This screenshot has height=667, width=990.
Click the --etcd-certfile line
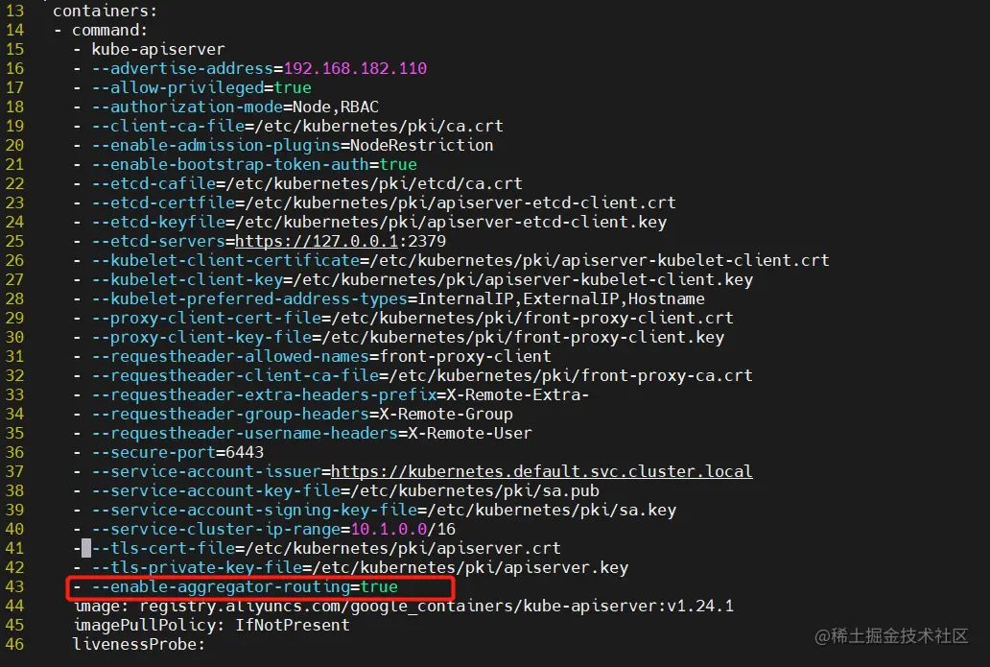click(x=374, y=202)
